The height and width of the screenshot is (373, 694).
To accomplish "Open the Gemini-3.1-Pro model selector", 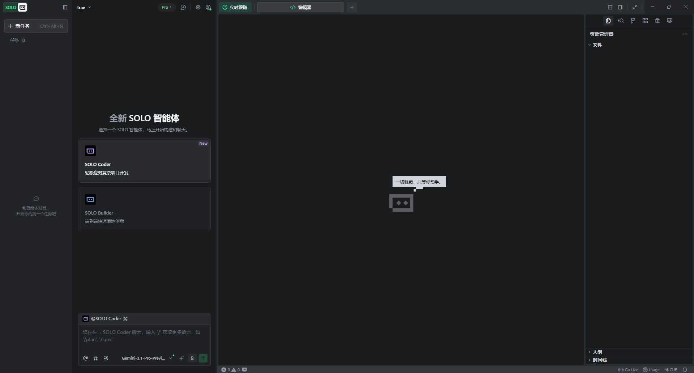I will (x=146, y=358).
